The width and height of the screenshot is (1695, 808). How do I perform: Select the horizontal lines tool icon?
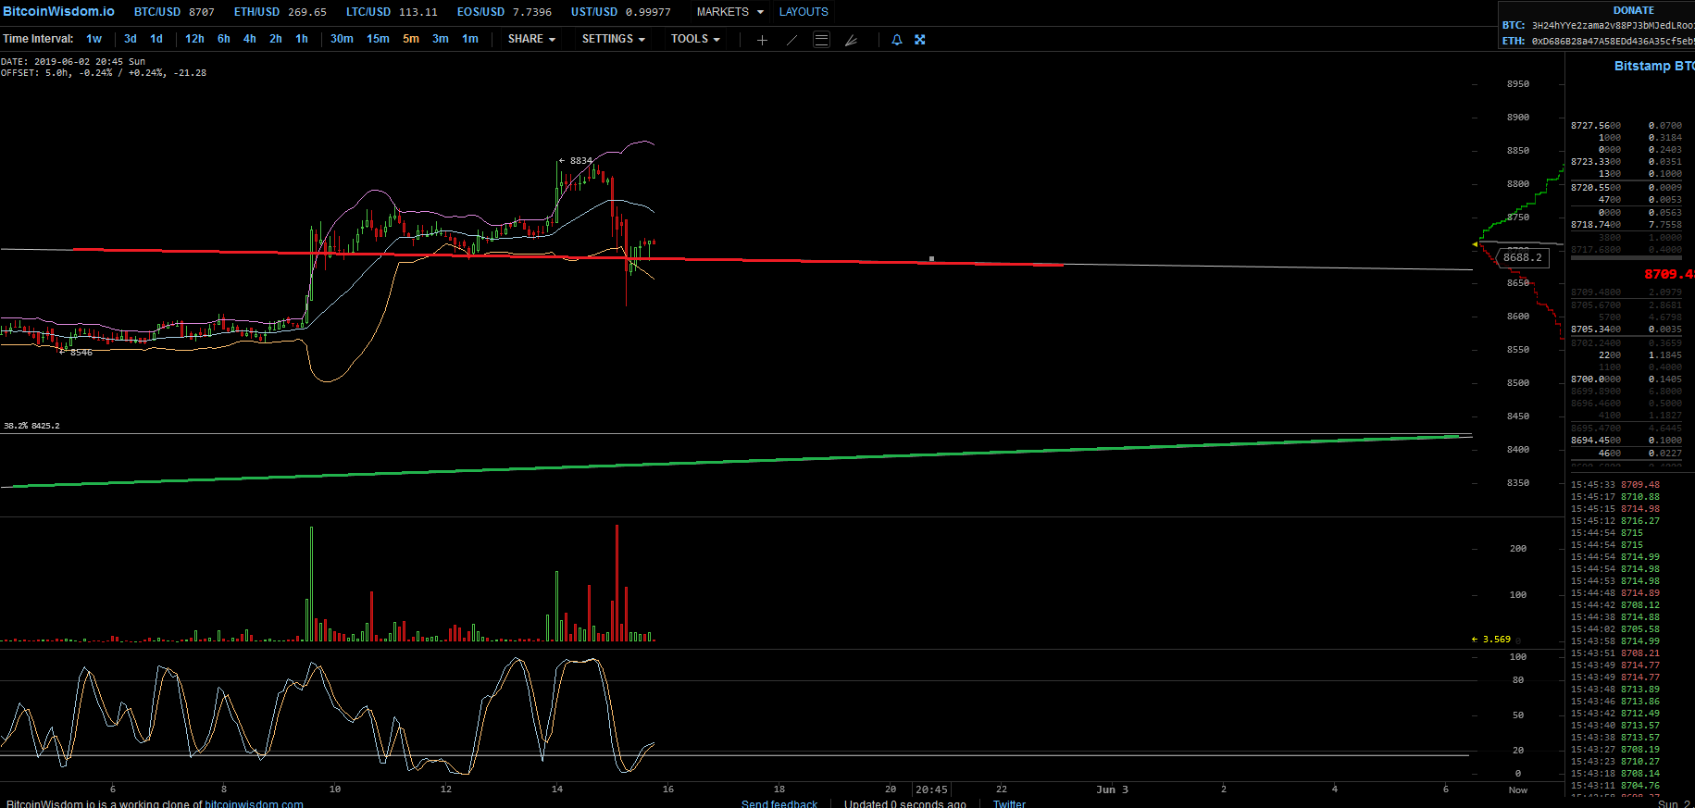coord(821,40)
